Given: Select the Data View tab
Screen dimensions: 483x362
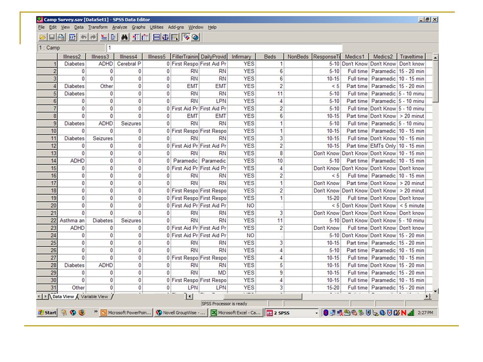Looking at the screenshot, I should (x=63, y=297).
